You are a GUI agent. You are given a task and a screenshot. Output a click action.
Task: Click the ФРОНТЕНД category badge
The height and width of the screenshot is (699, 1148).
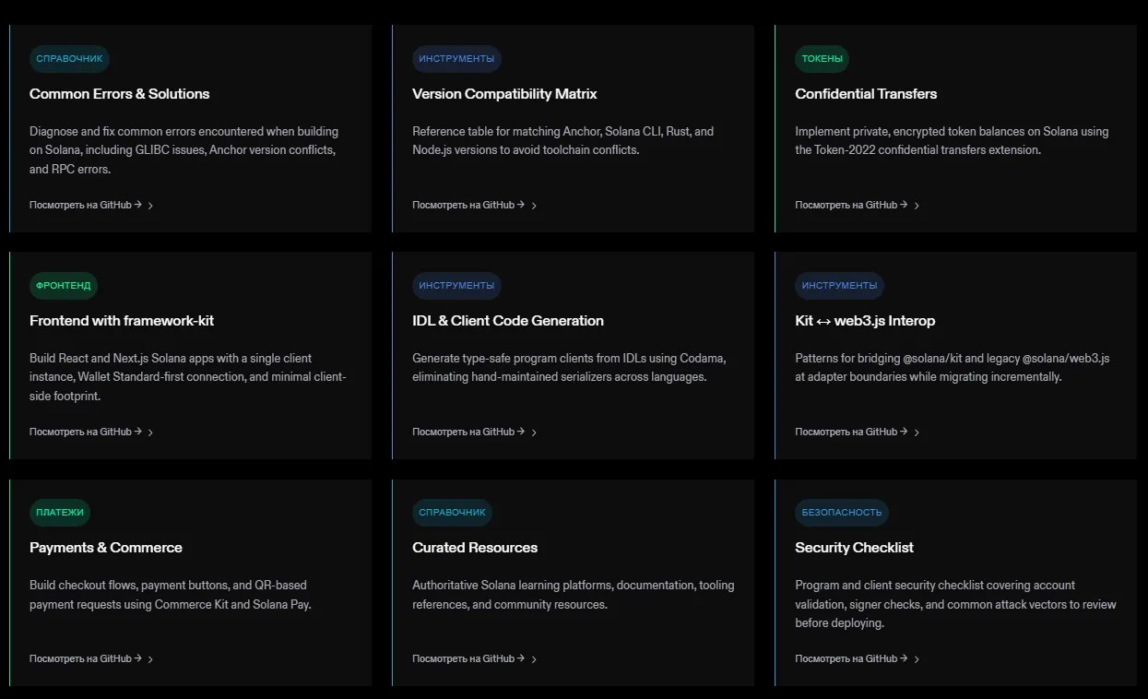(x=64, y=286)
